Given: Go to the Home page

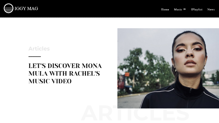Looking at the screenshot, I should click(165, 9).
